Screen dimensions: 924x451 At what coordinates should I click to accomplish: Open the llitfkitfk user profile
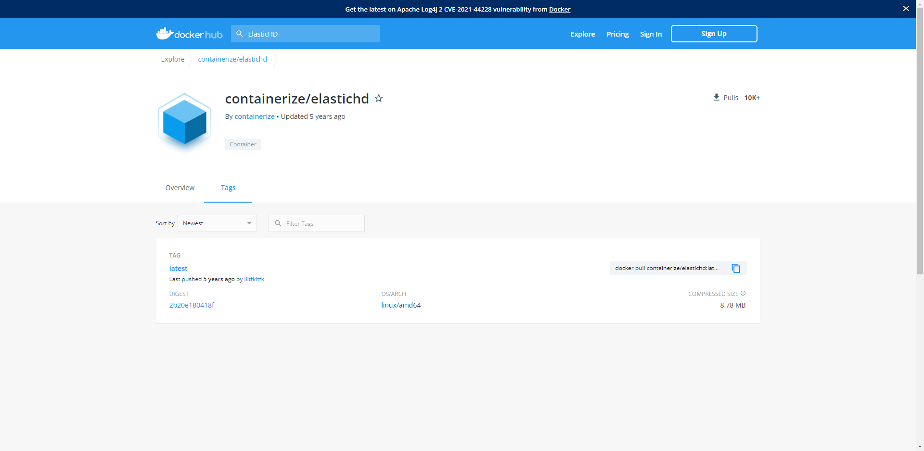tap(254, 279)
